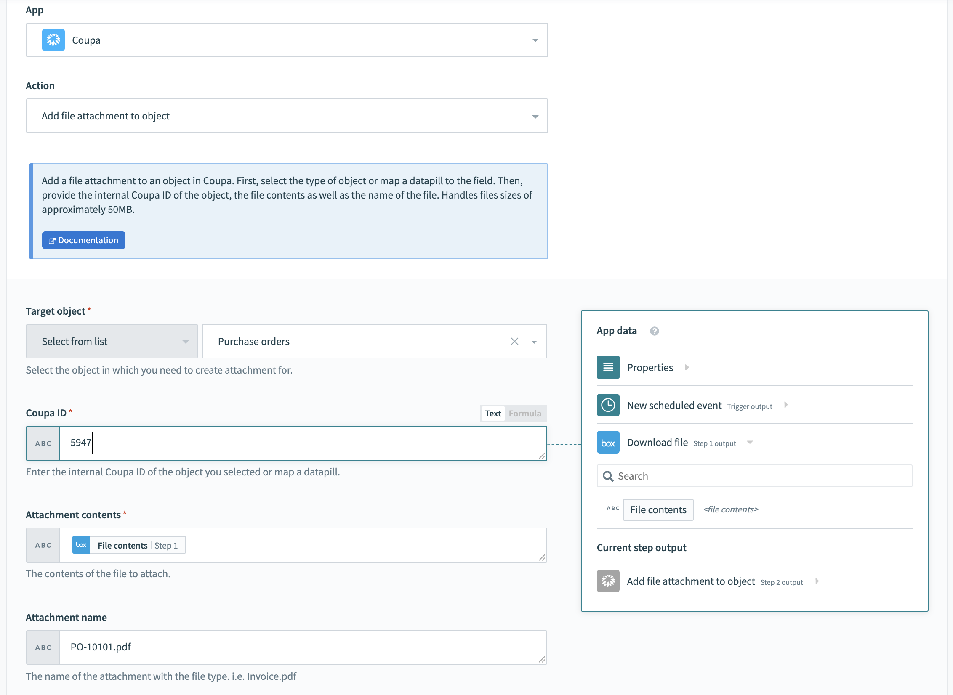Image resolution: width=953 pixels, height=695 pixels.
Task: Click the Coupa app icon in App field
Action: point(53,40)
